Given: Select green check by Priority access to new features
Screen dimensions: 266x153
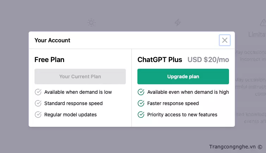Looking at the screenshot, I should click(141, 115).
